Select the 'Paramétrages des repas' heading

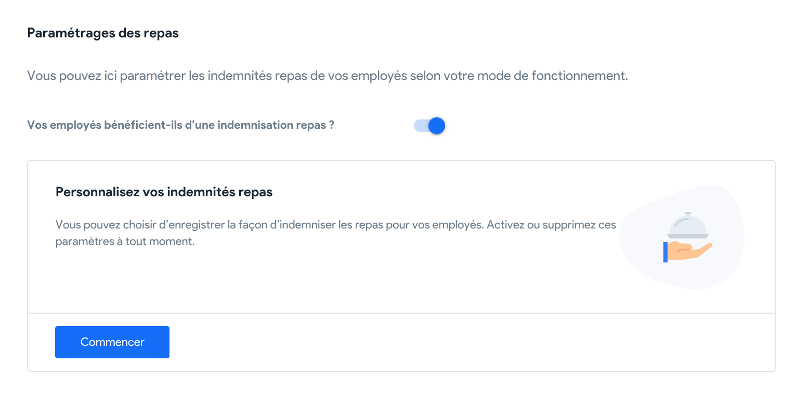(103, 33)
